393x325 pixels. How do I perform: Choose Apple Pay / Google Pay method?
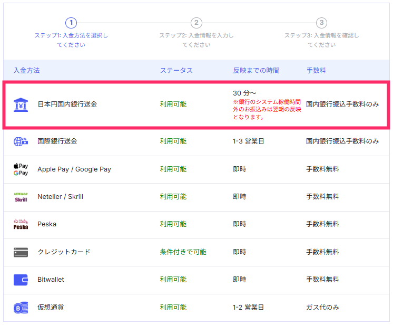(74, 169)
